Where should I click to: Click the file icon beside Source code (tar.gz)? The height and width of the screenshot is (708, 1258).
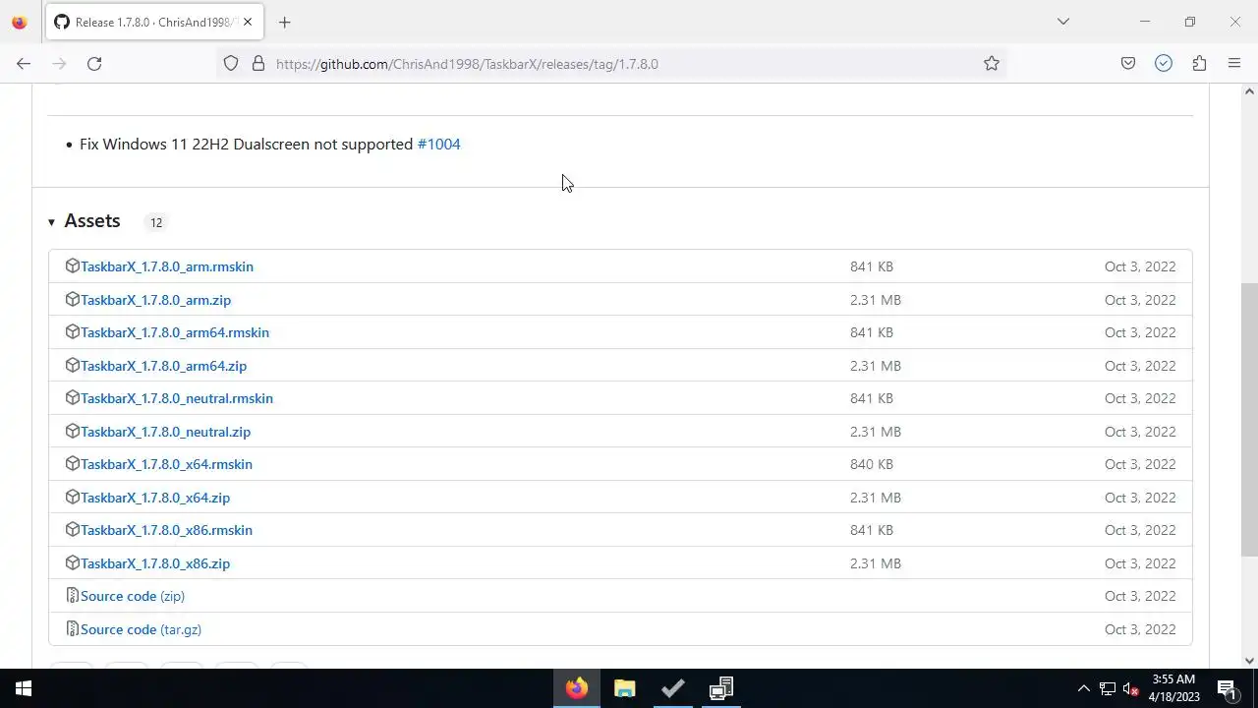(x=72, y=628)
